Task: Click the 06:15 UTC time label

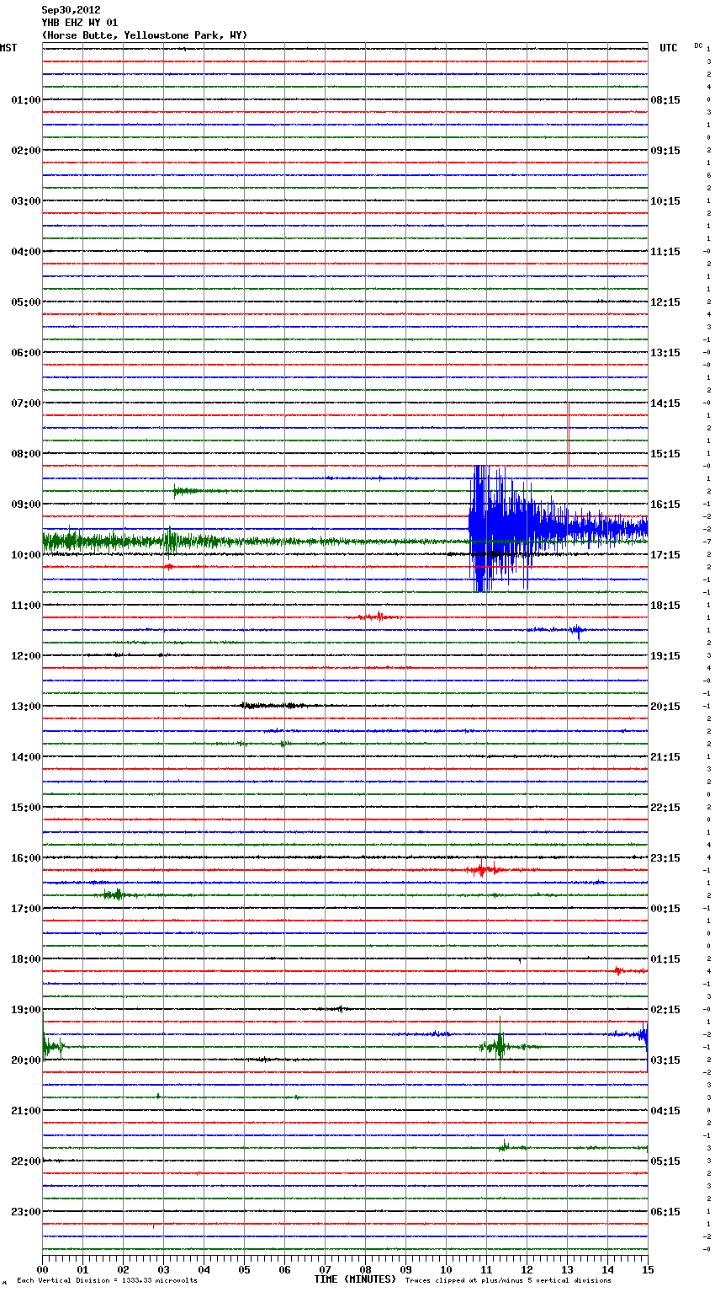Action: 665,1212
